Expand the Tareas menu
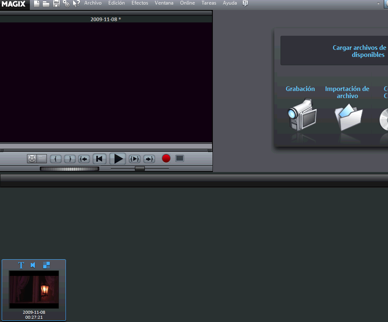The width and height of the screenshot is (388, 322). point(209,3)
